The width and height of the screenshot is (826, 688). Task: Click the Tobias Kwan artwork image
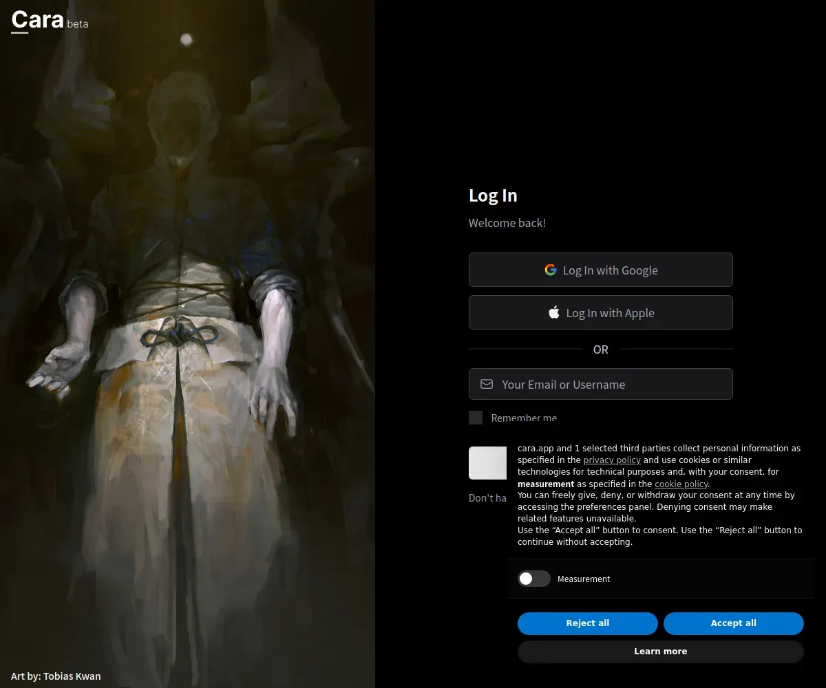coord(187,344)
